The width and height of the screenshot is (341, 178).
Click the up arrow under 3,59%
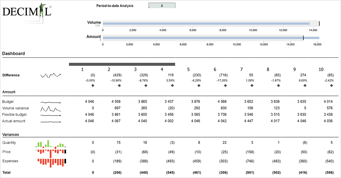pyautogui.click(x=172, y=86)
